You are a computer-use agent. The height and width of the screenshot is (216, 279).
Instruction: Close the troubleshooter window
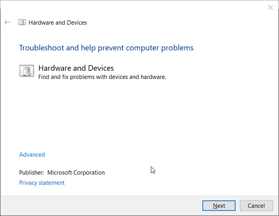tap(271, 7)
